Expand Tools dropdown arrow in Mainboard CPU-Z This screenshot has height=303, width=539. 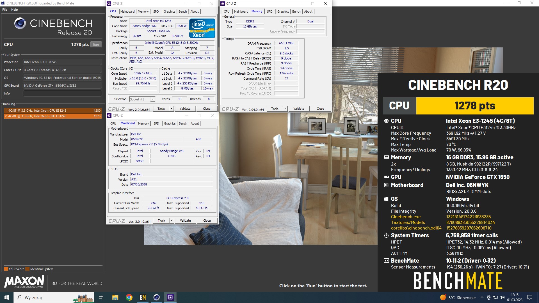172,221
